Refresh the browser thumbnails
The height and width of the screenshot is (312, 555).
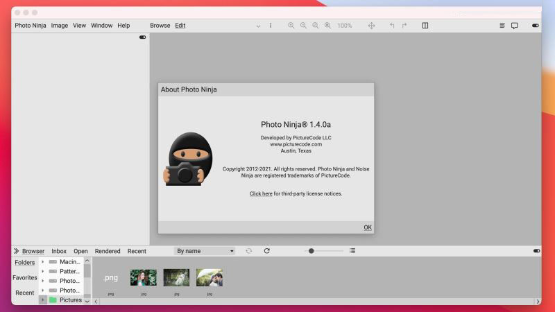[267, 251]
